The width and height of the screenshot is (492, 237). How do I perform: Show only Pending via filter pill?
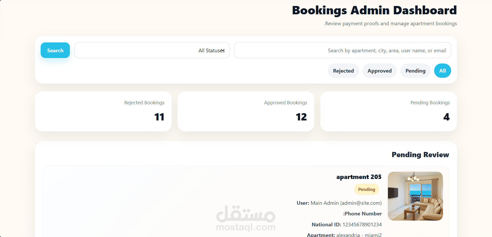pyautogui.click(x=415, y=71)
